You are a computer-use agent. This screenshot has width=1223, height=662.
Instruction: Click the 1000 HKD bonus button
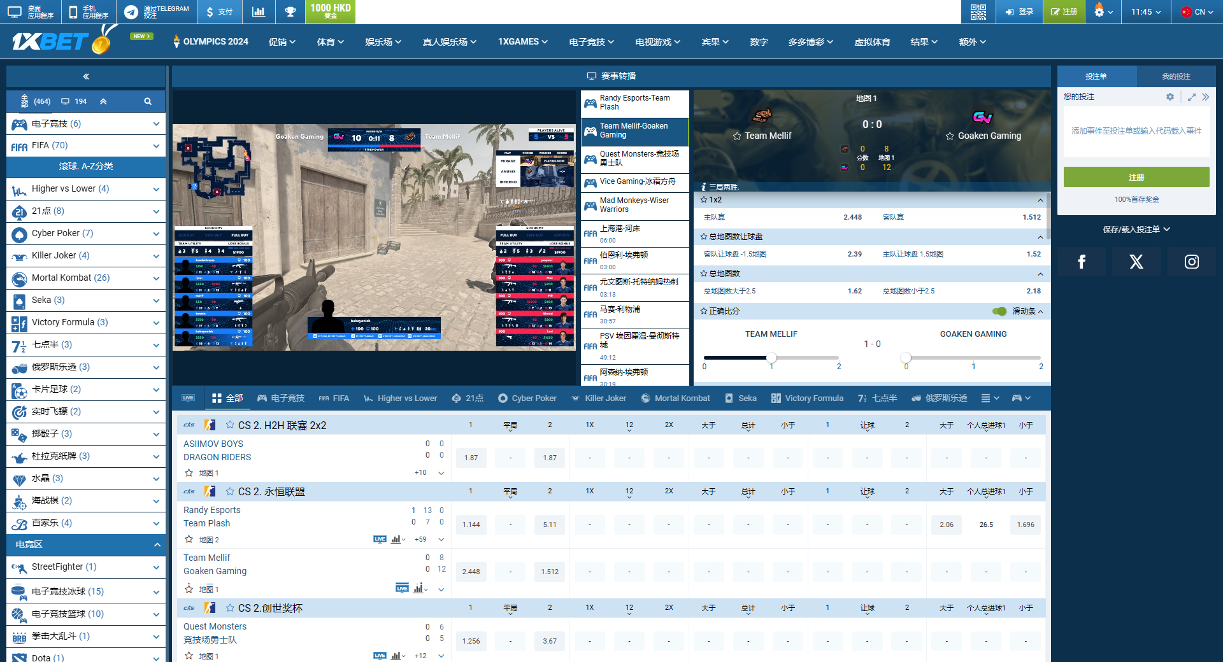click(331, 11)
